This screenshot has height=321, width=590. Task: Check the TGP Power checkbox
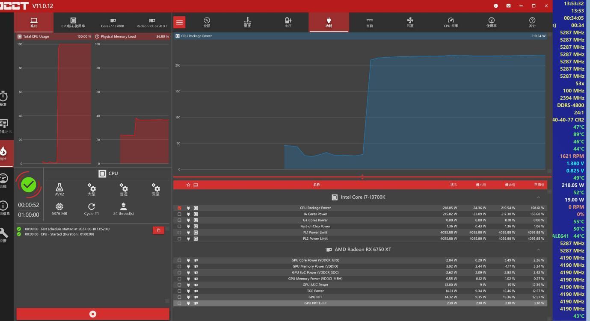click(x=179, y=291)
